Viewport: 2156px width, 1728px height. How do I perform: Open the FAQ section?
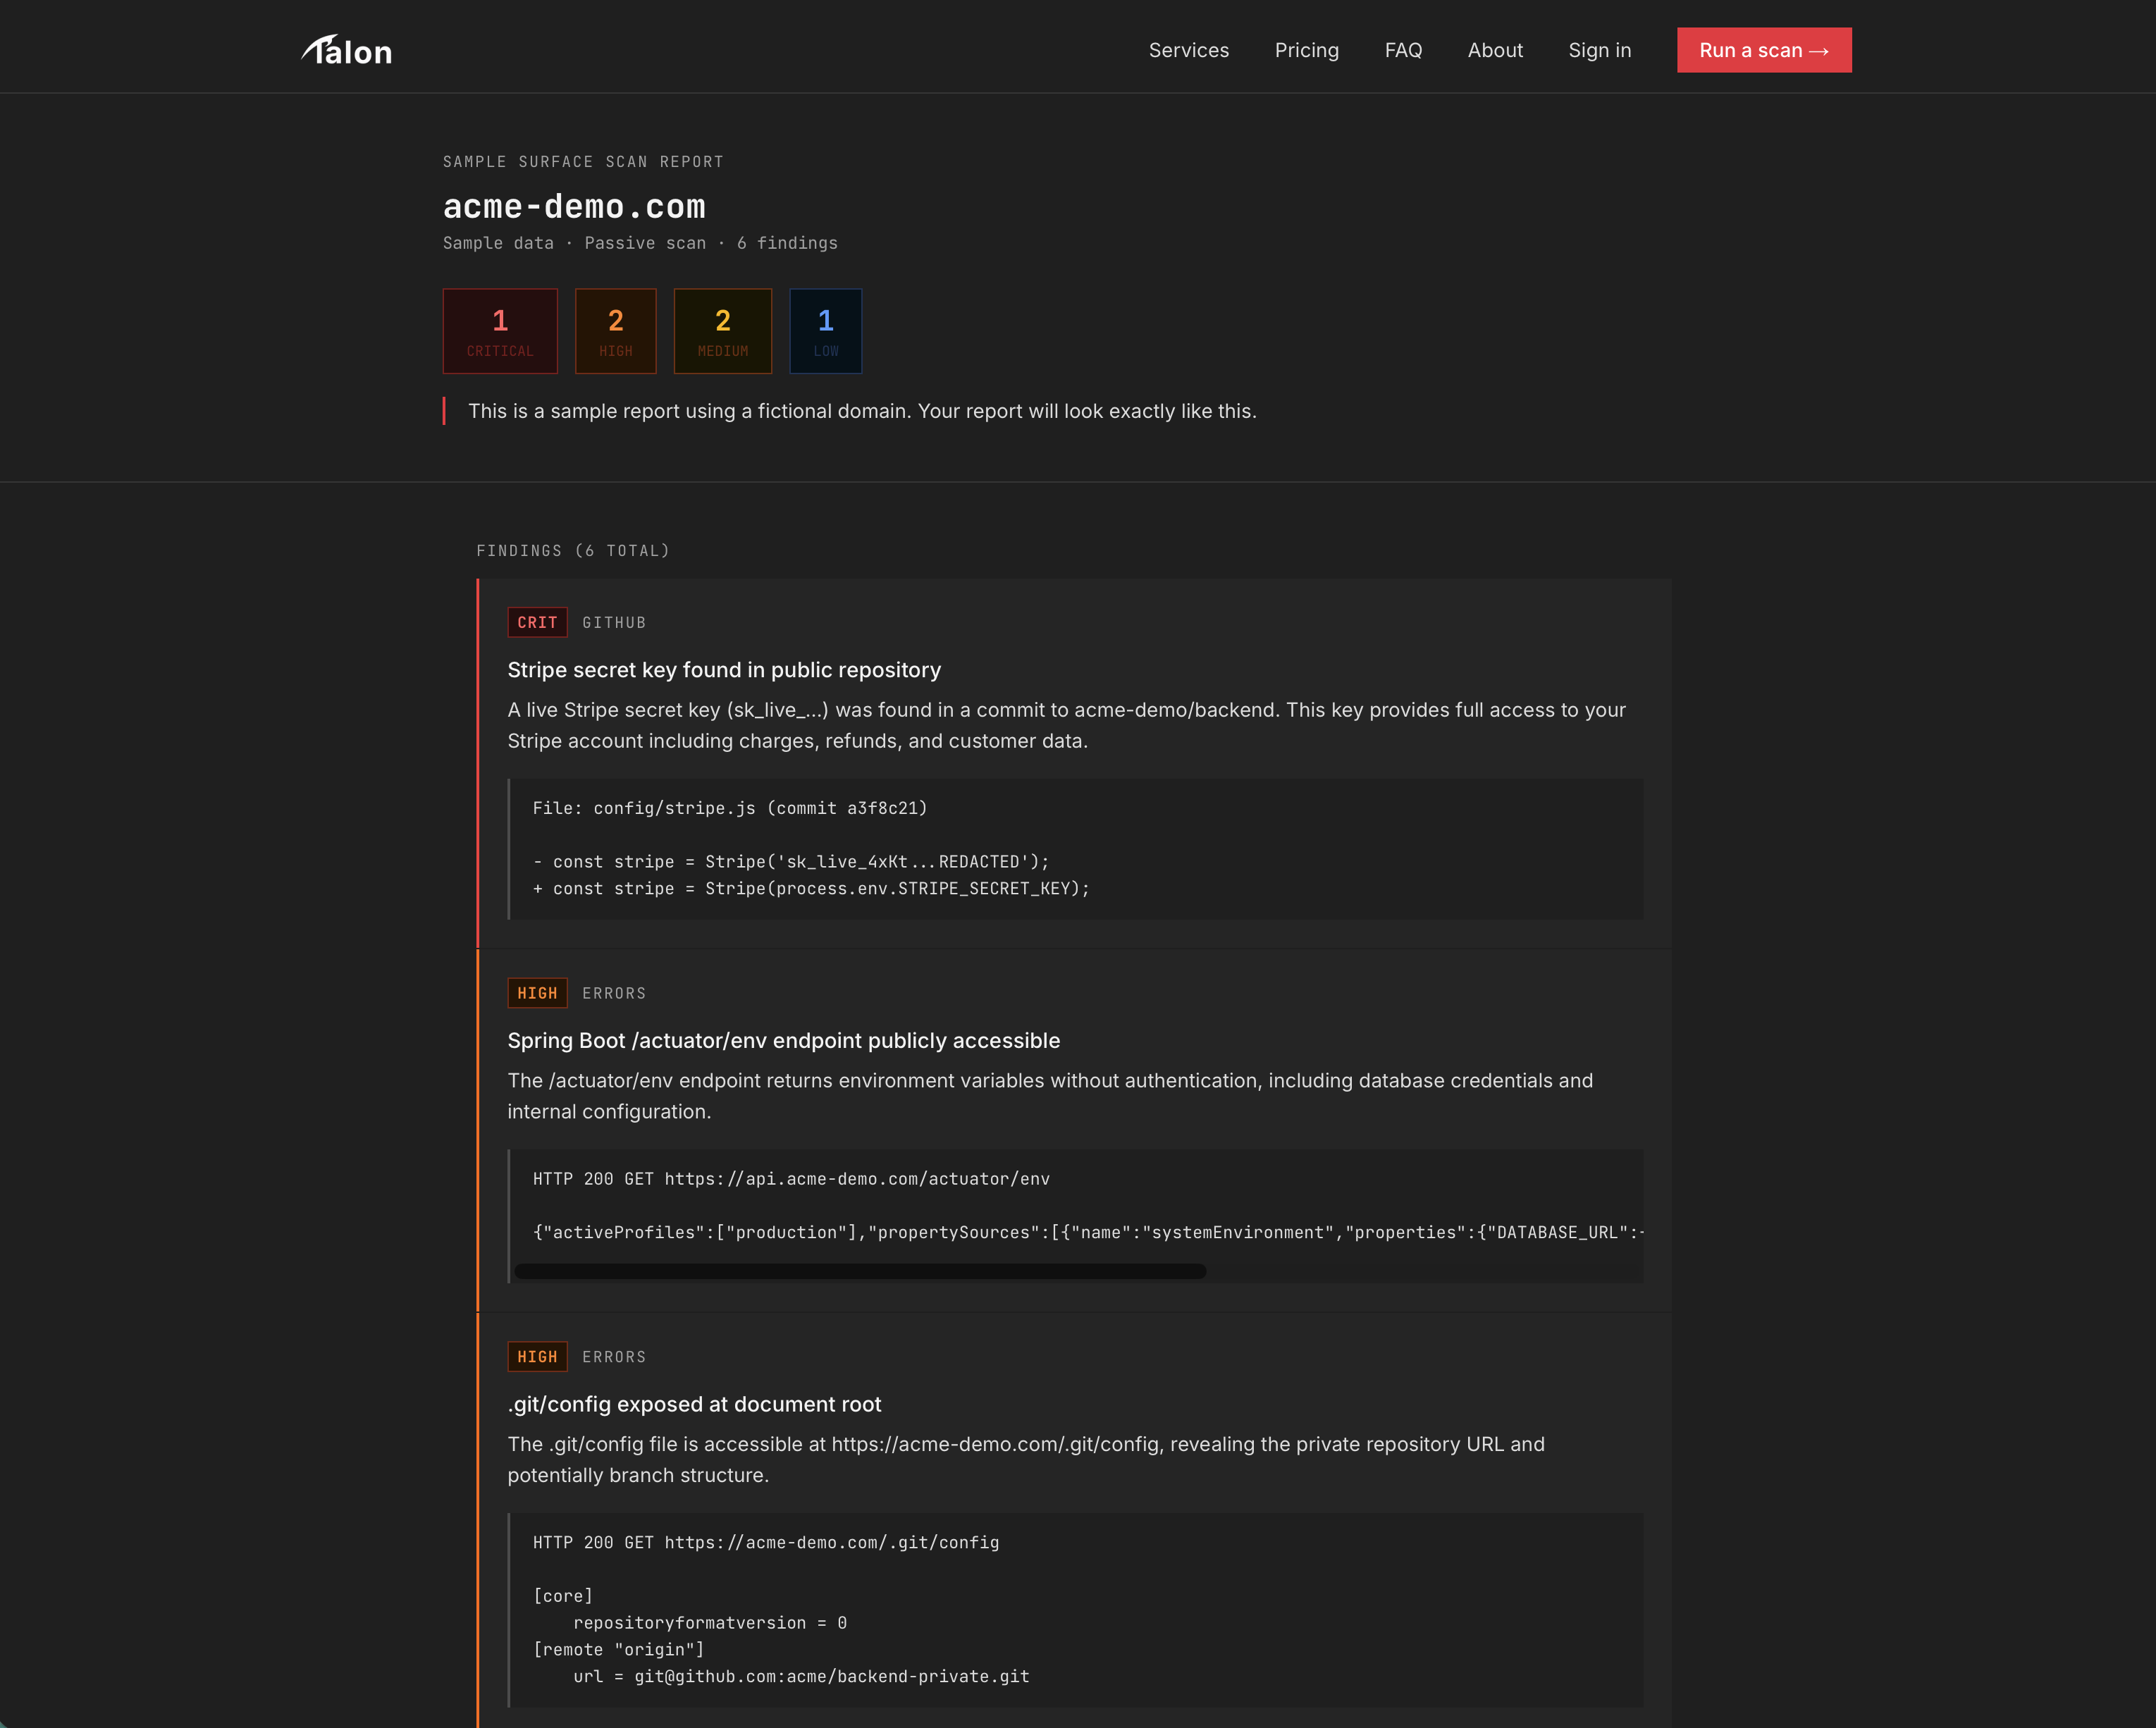point(1403,50)
